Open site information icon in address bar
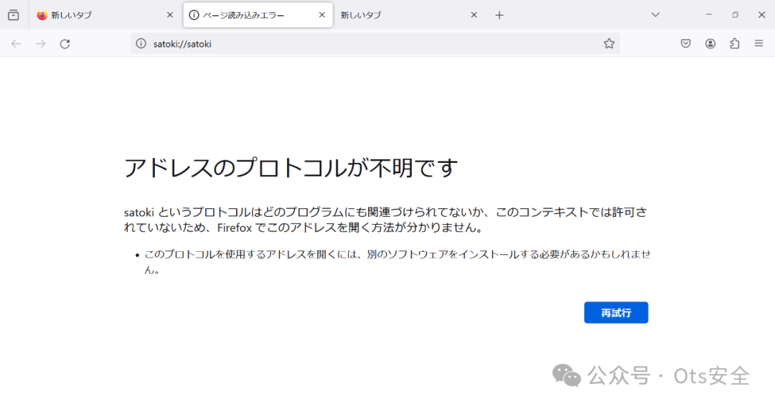Image resolution: width=775 pixels, height=407 pixels. click(x=141, y=44)
